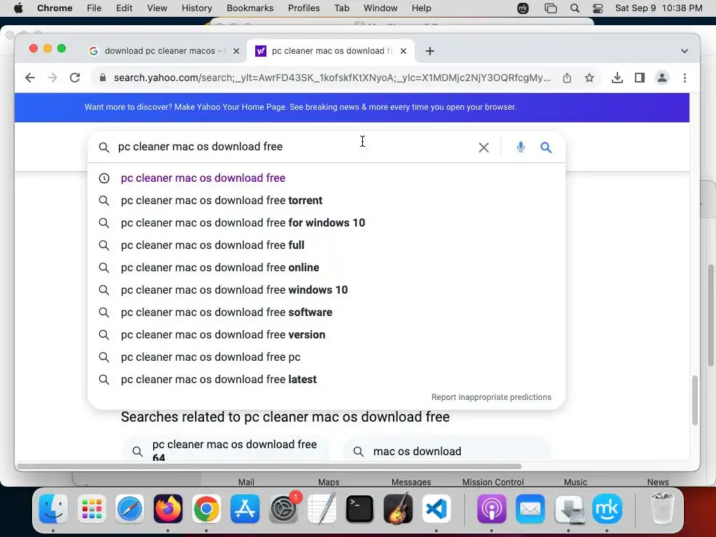Open related search 'pc cleaner mac os download free 64'
Viewport: 716px width, 537px height.
(x=224, y=450)
